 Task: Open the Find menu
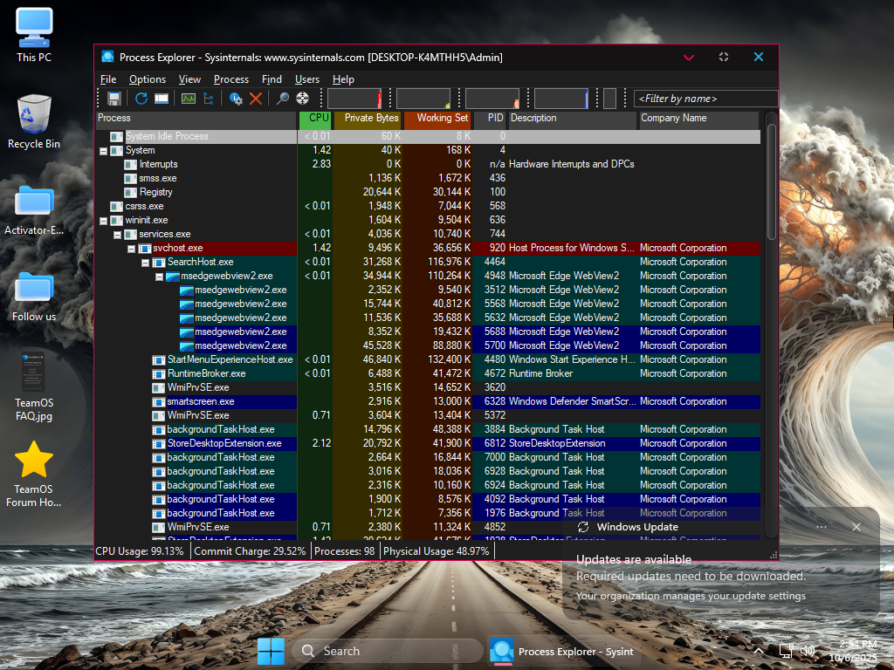click(272, 79)
